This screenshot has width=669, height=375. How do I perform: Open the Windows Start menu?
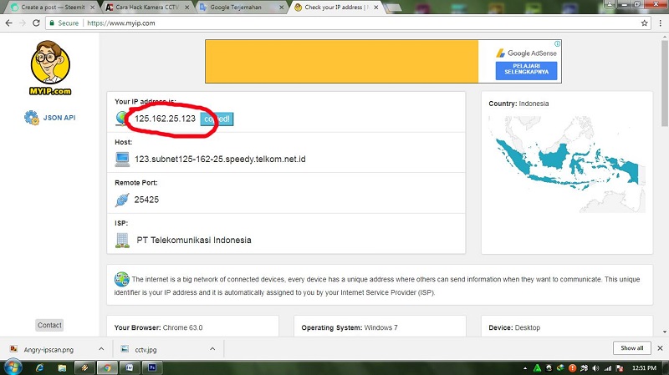[14, 367]
